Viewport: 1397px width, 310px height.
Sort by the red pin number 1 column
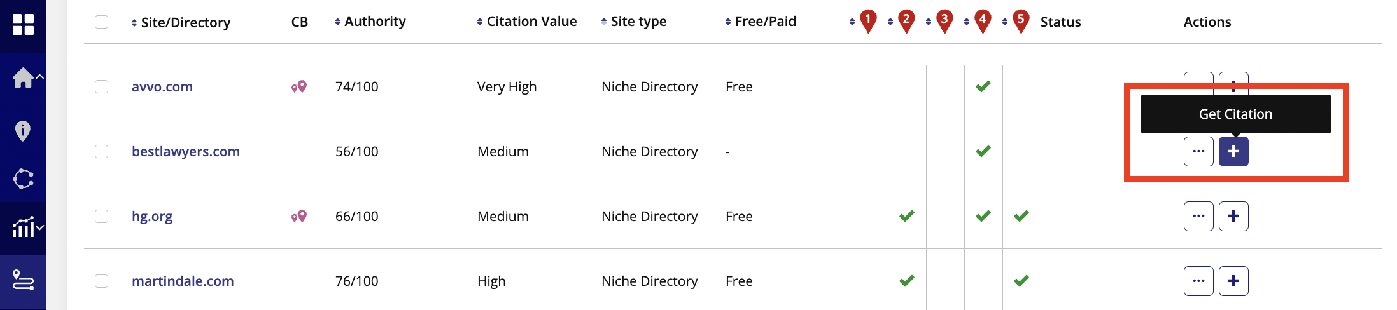click(x=863, y=22)
